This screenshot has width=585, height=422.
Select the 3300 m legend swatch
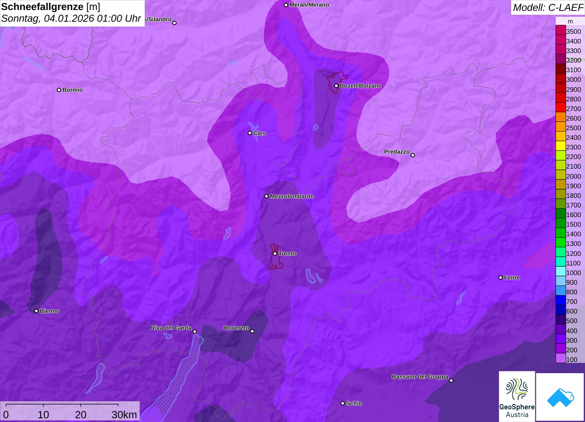560,49
